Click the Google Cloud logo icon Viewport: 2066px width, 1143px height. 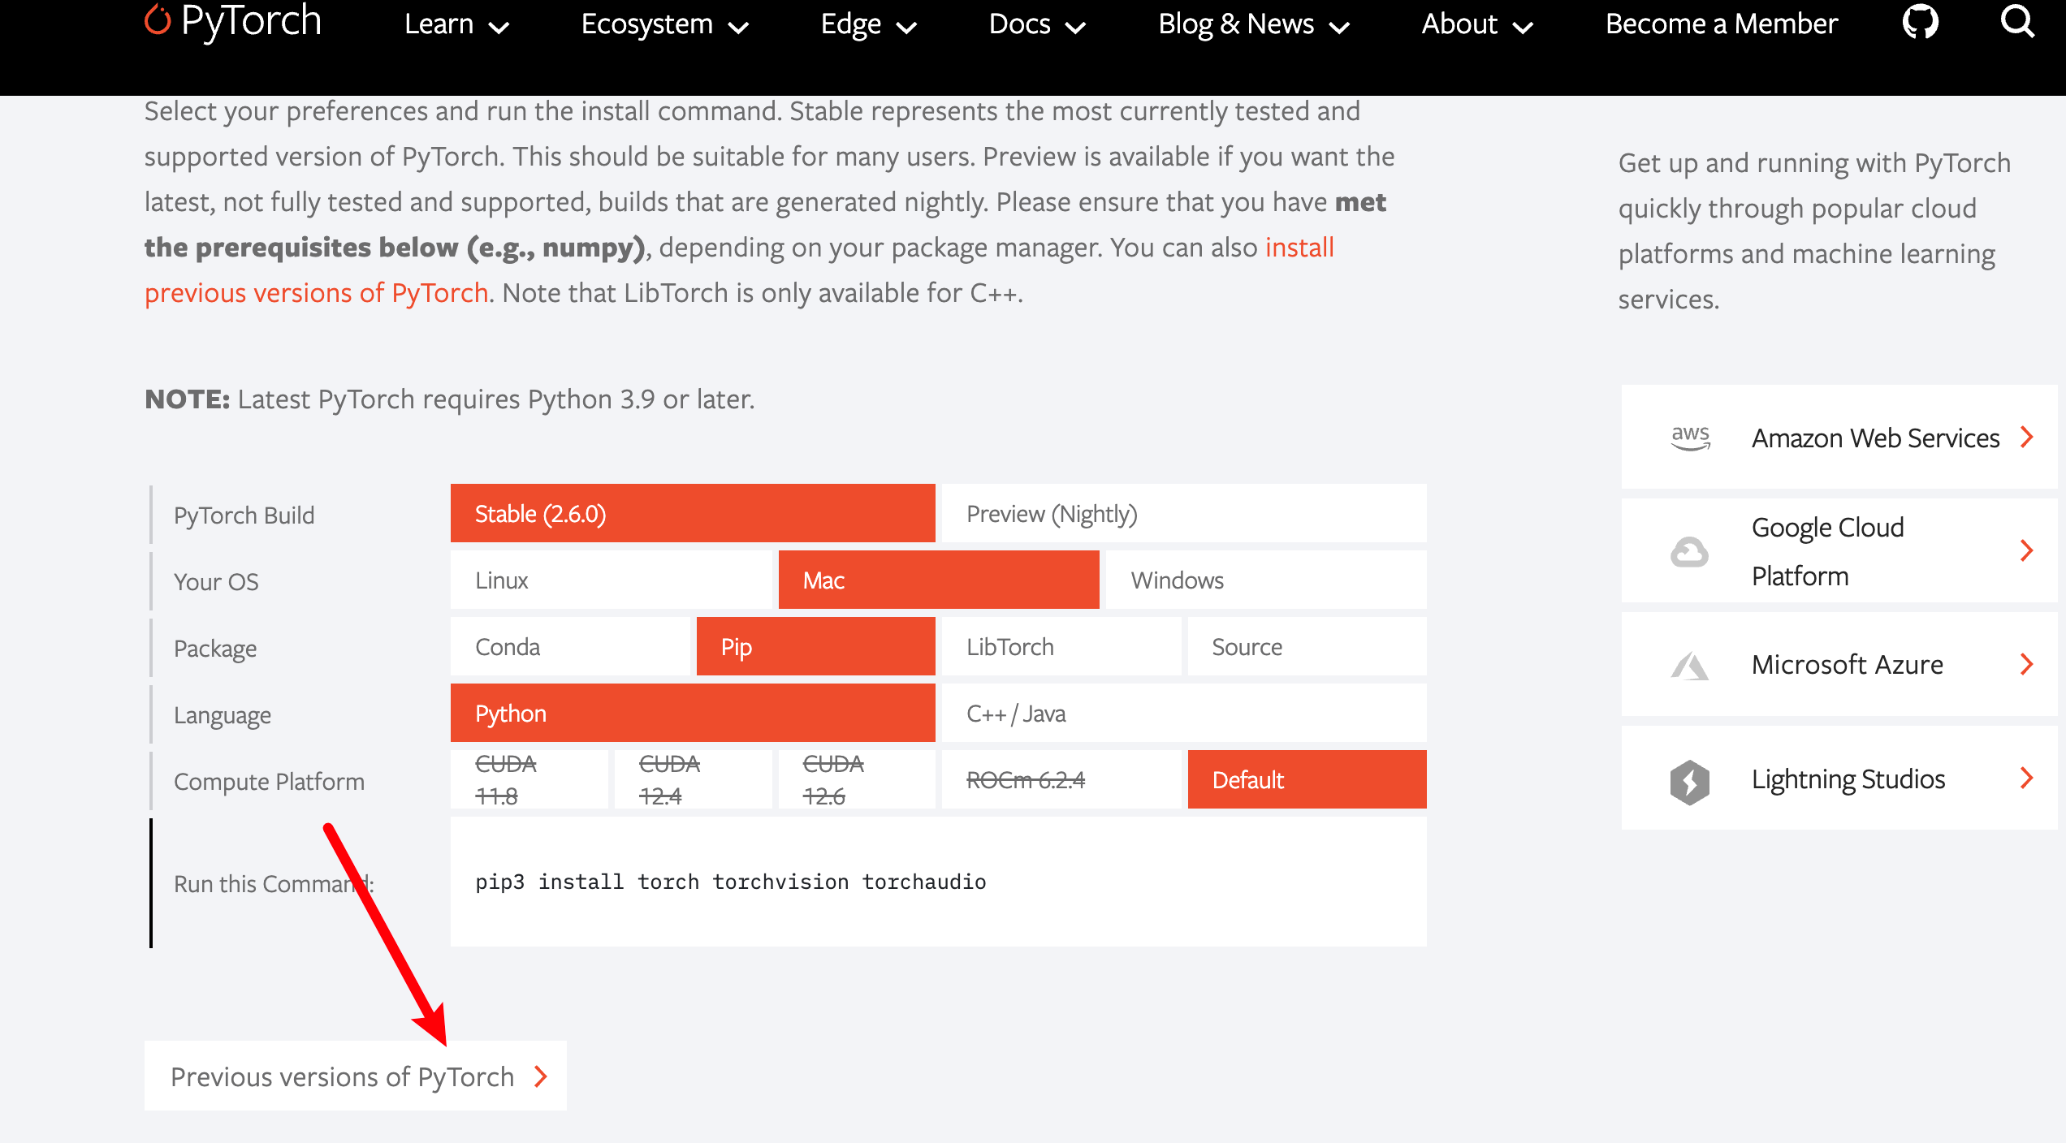tap(1689, 551)
